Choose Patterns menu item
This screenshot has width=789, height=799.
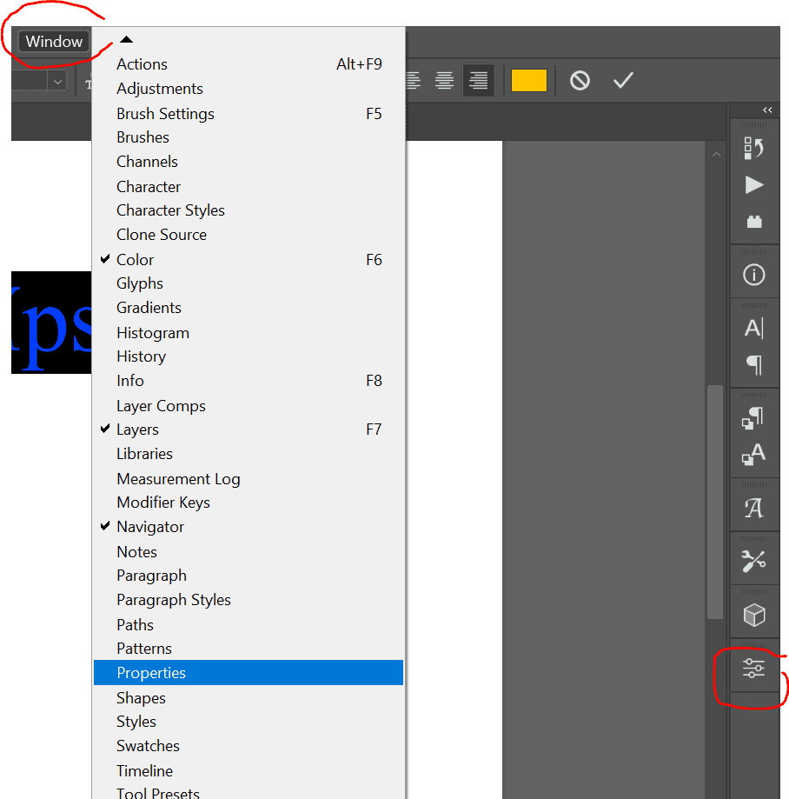(249, 649)
